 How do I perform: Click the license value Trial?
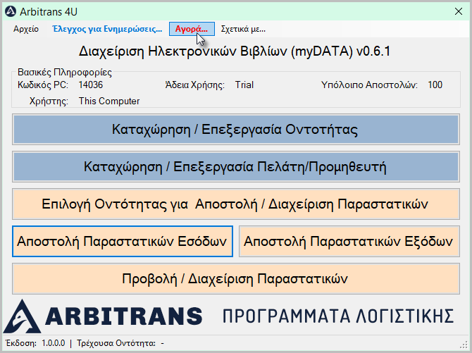pyautogui.click(x=244, y=85)
